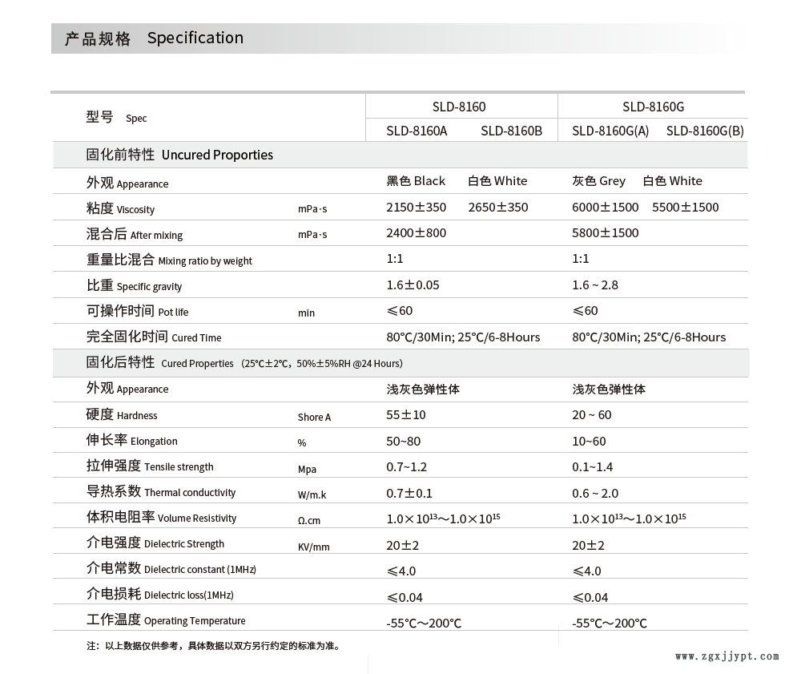This screenshot has width=801, height=674.
Task: Select the Shore A unit label
Action: click(314, 417)
